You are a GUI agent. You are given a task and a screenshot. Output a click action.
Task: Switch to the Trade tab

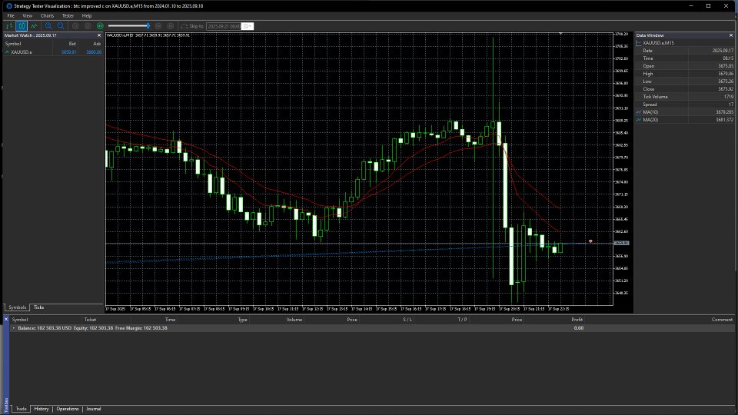click(x=22, y=409)
